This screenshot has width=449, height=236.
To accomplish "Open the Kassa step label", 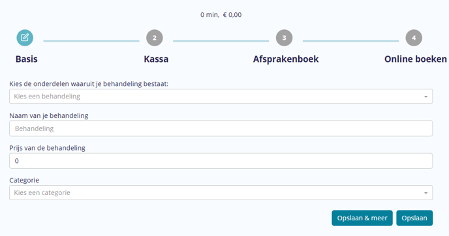I will (156, 59).
